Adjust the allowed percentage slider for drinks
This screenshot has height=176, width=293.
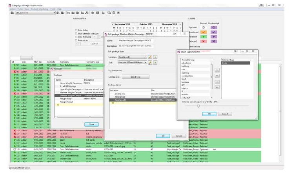click(x=198, y=106)
